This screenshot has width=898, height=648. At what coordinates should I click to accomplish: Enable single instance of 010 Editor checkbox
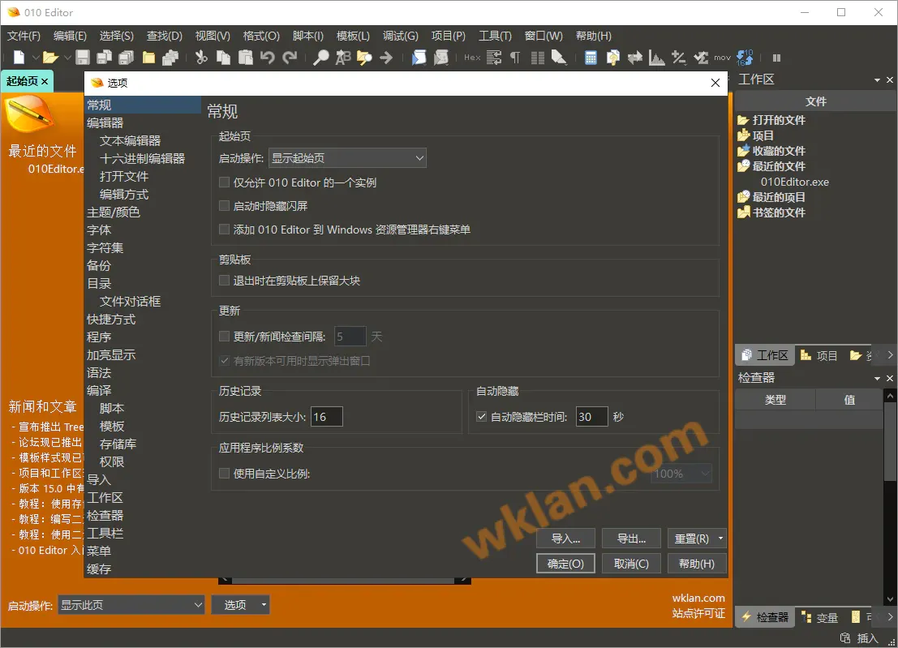click(x=225, y=182)
